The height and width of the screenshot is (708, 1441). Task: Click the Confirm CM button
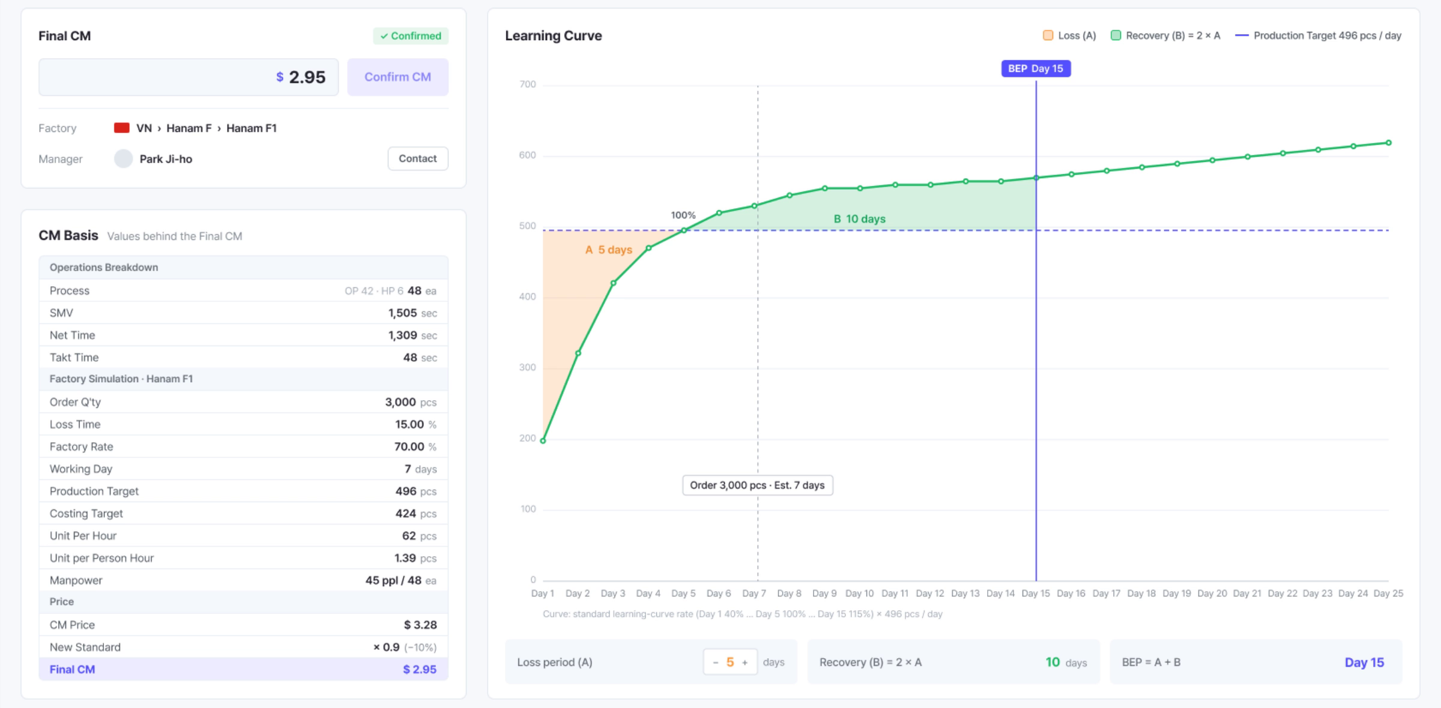[x=397, y=77]
